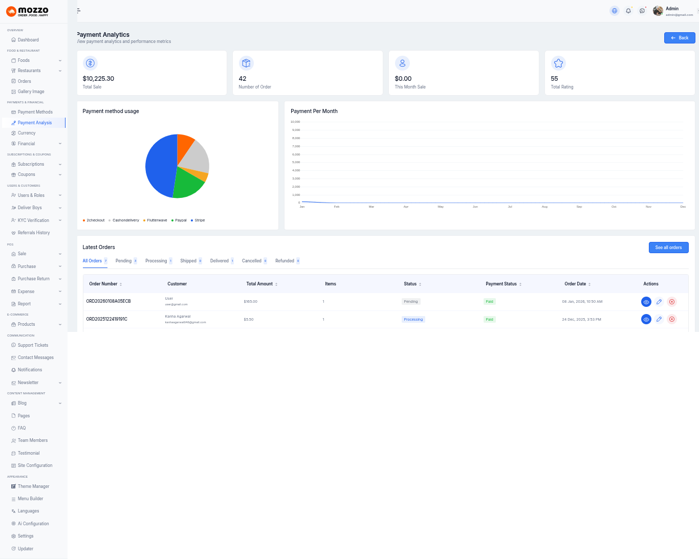Click the sidebar collapse hamburger icon
Viewport: 699px width, 559px height.
click(x=78, y=11)
